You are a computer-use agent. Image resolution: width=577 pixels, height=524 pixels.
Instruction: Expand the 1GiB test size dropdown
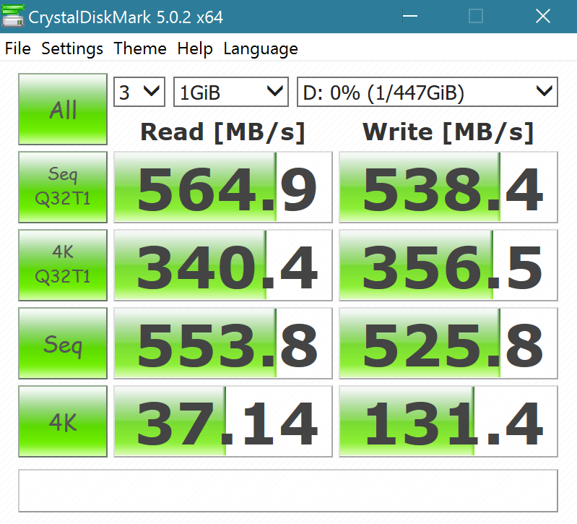point(230,92)
